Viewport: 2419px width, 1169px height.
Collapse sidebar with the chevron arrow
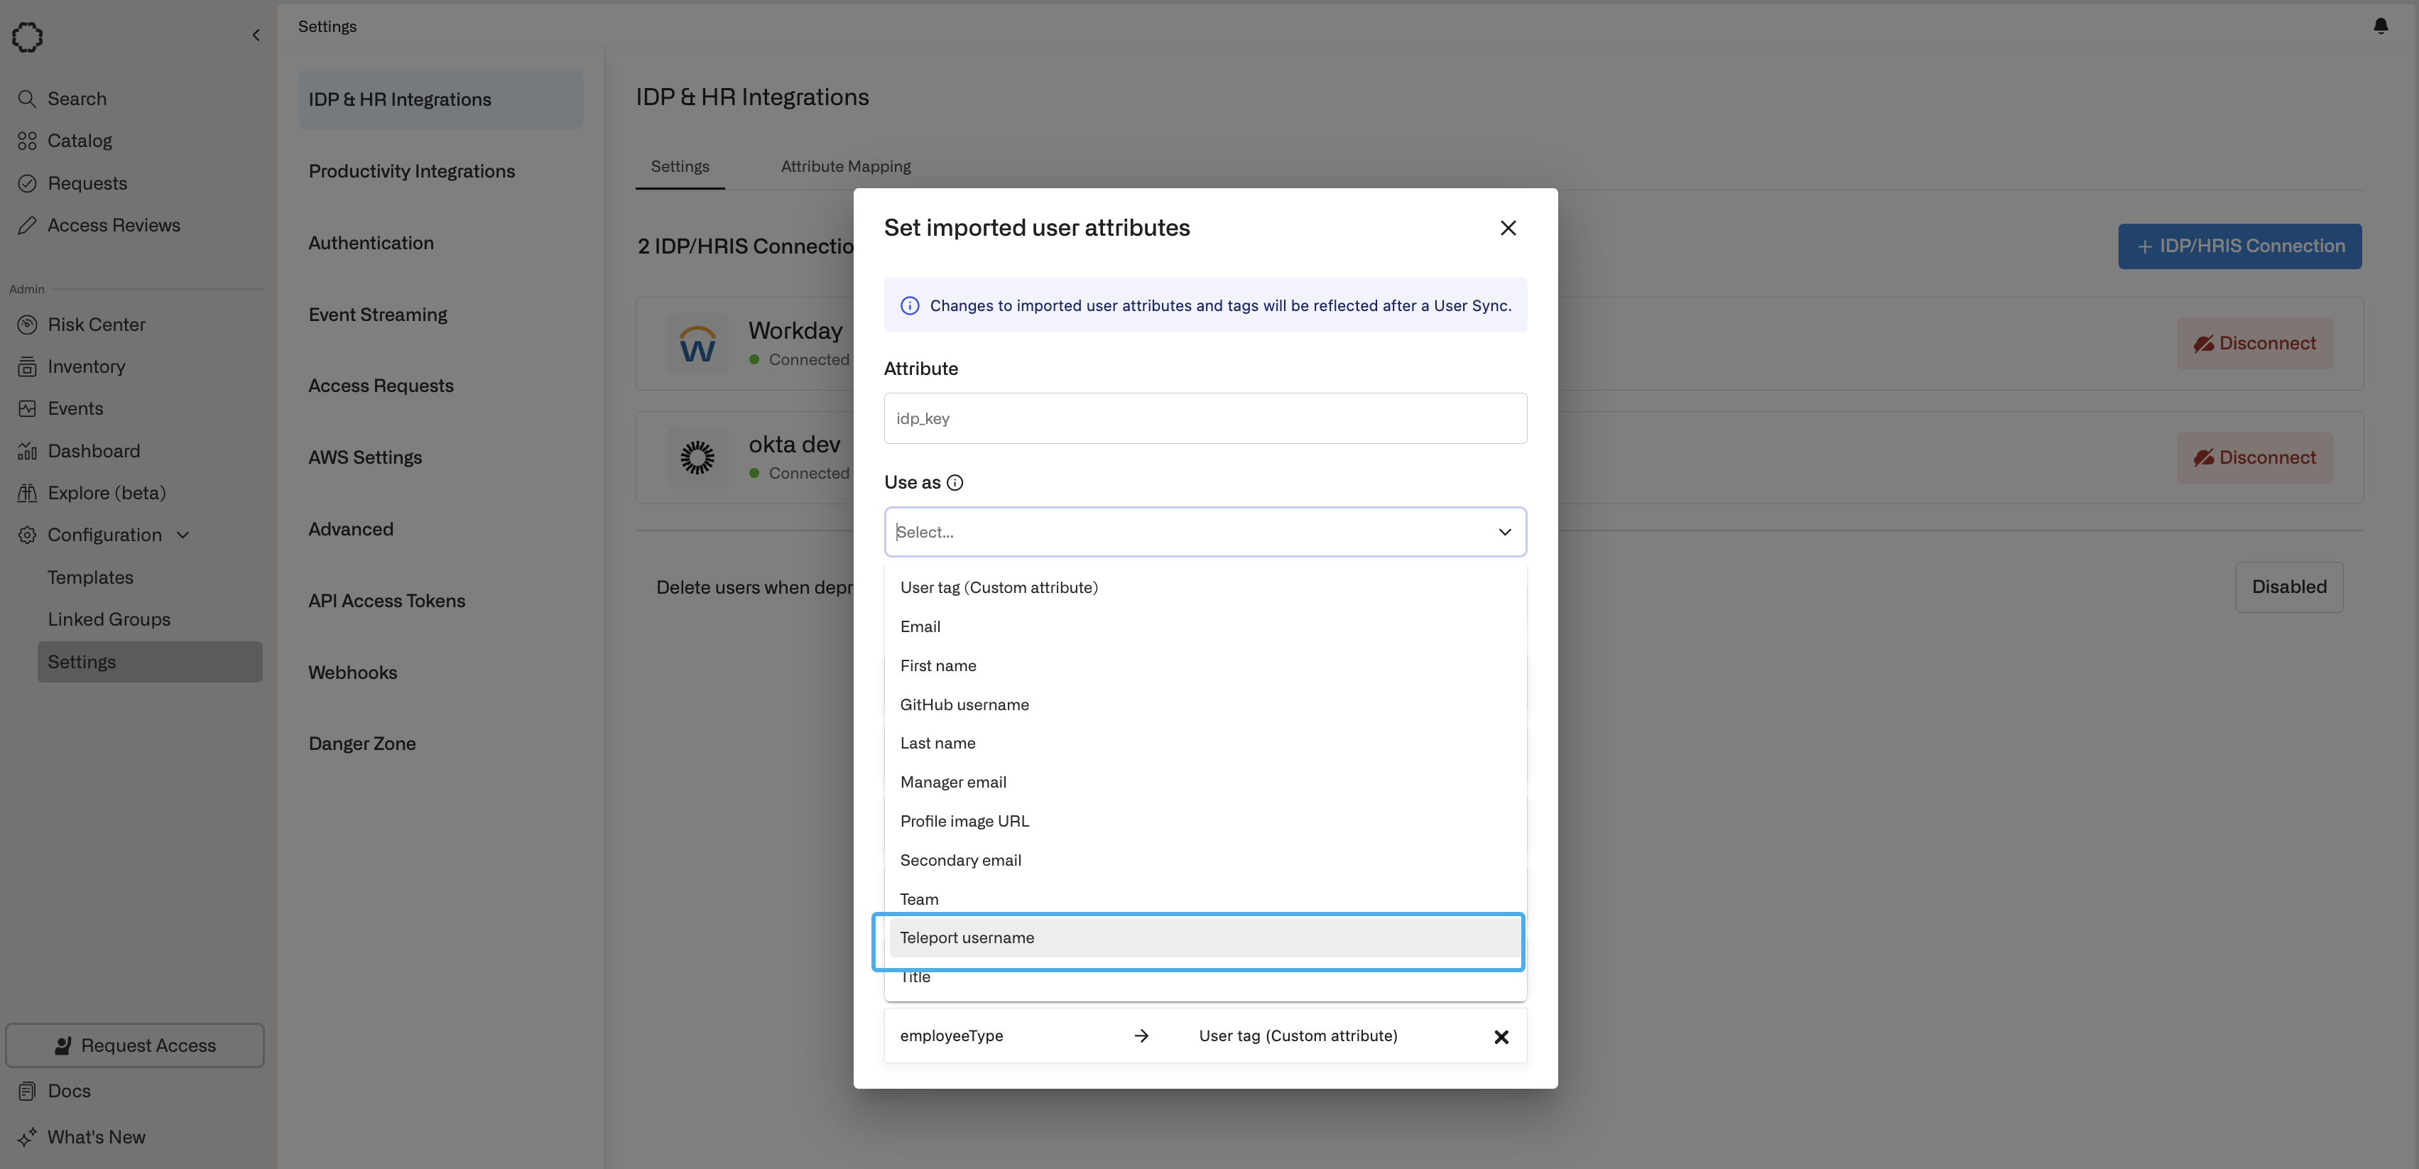coord(256,36)
